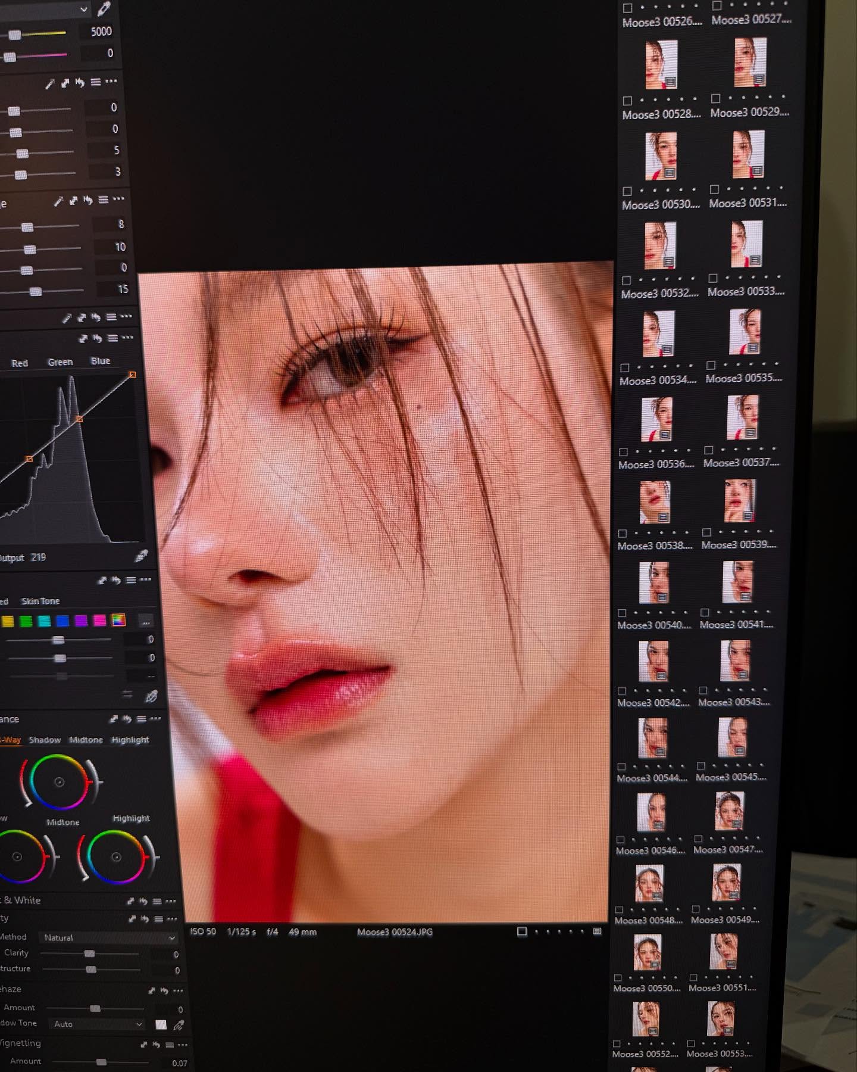Toggle the color tag box for Moose3 00524.JPG in the viewer bar
Image resolution: width=857 pixels, height=1072 pixels.
click(x=522, y=931)
